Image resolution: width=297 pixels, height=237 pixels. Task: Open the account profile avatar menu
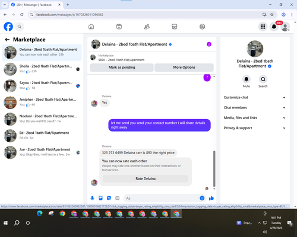285,27
